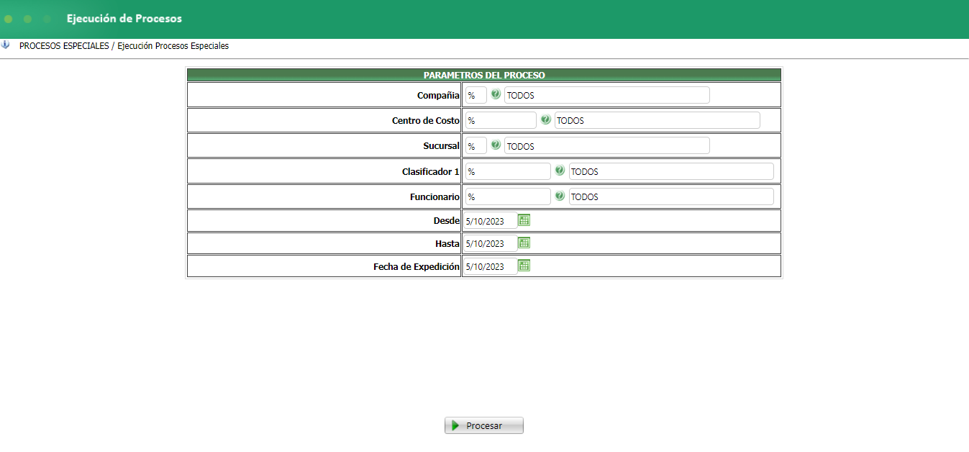Open the Funcionario lookup help icon
Viewport: 969px width, 452px height.
pyautogui.click(x=560, y=196)
